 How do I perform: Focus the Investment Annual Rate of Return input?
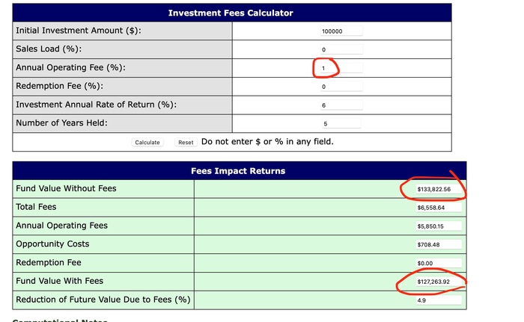pyautogui.click(x=341, y=105)
